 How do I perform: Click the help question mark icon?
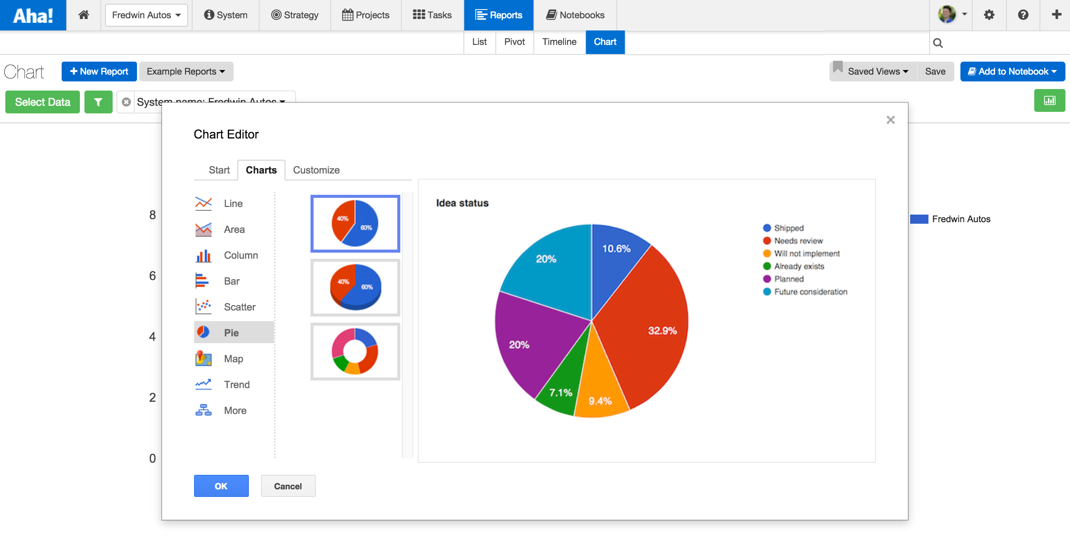click(1023, 15)
